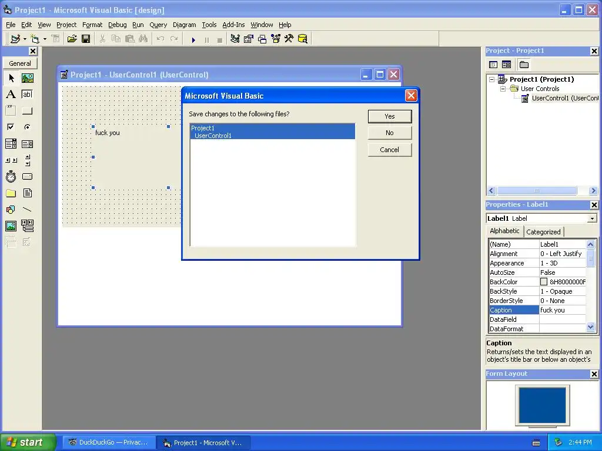Select the DirListBox folder control tool
602x451 pixels.
11,193
